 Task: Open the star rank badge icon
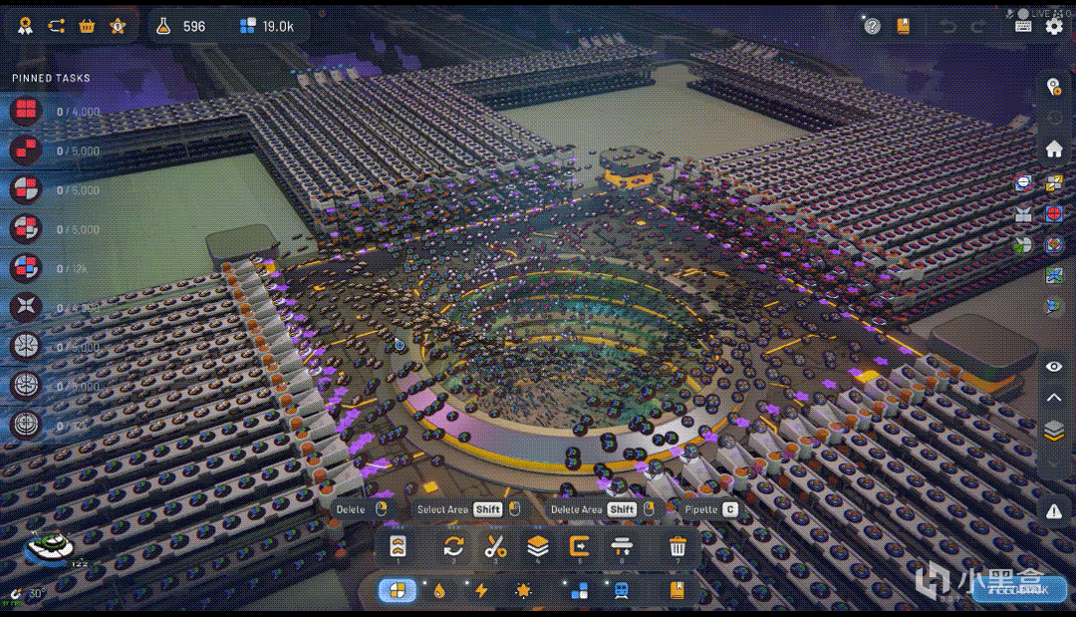pos(118,26)
